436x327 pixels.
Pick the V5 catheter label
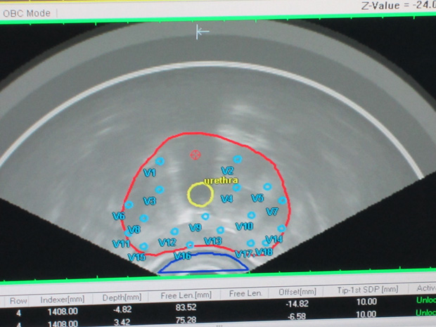(x=257, y=198)
